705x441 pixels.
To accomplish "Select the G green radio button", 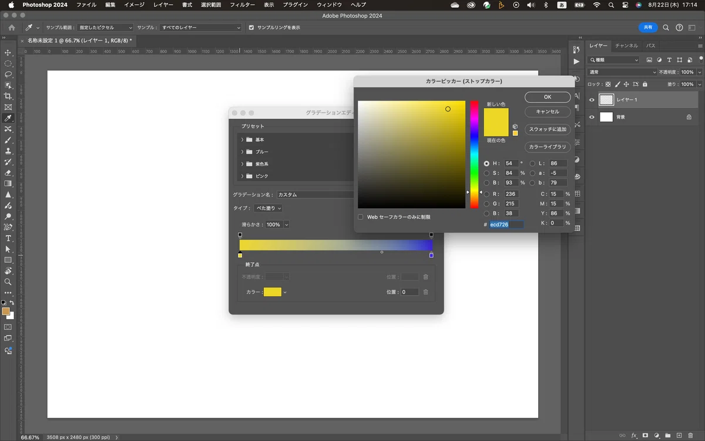I will point(486,203).
